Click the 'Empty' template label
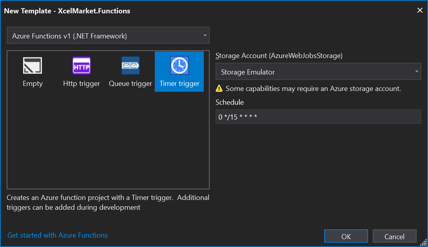The height and width of the screenshot is (247, 428). (x=33, y=84)
